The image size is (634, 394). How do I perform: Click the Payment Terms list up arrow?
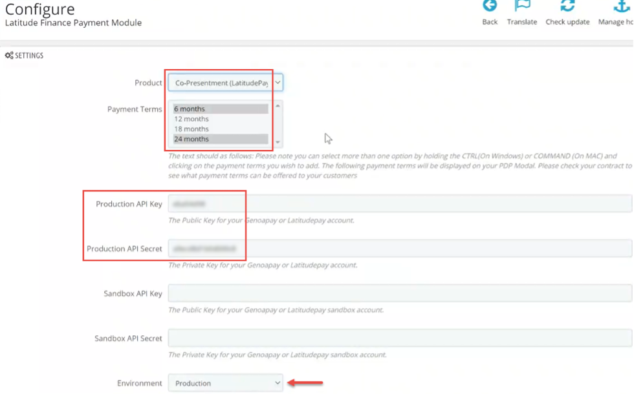click(278, 106)
